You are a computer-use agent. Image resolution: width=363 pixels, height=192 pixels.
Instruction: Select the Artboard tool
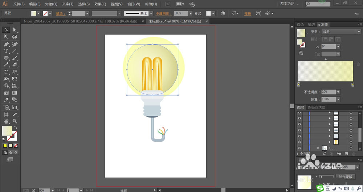(6, 114)
